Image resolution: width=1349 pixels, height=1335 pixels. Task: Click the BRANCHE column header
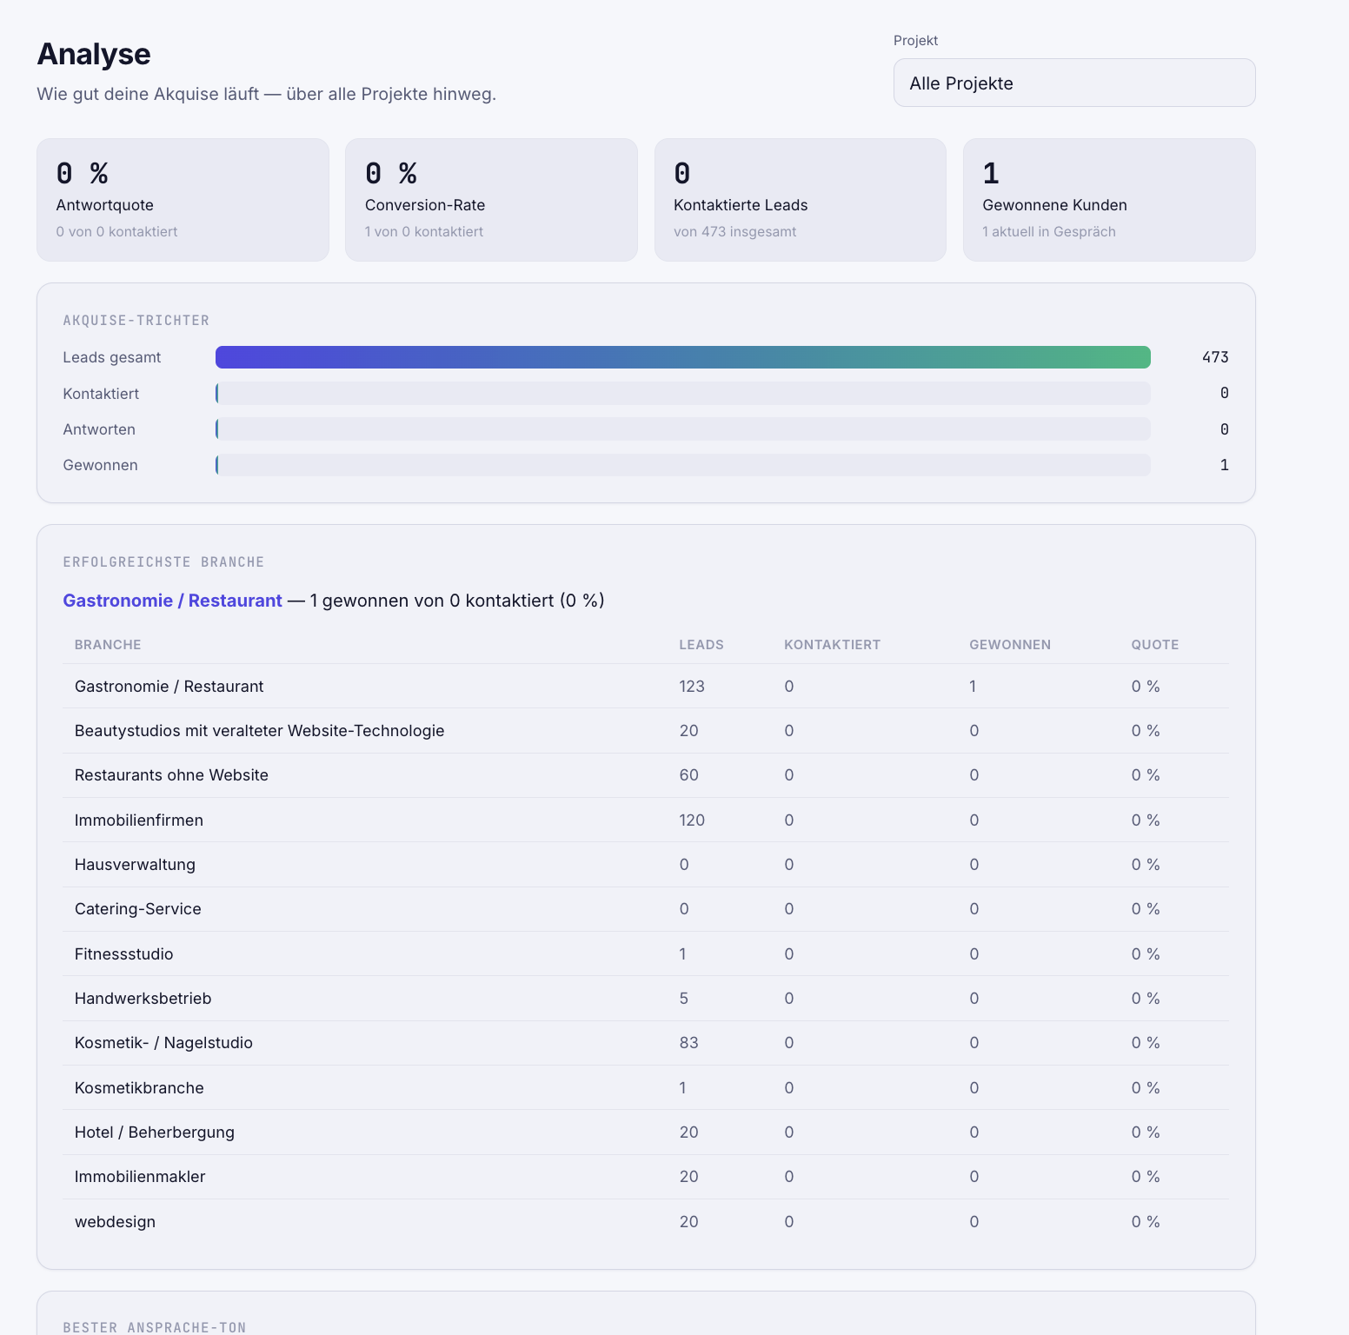[x=108, y=645]
